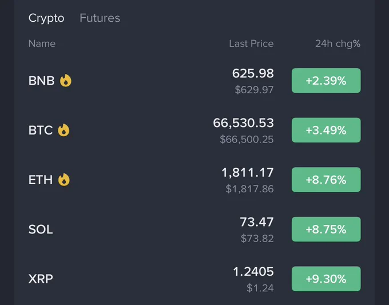Click the +8.76% change button for ETH
The image size is (389, 305).
326,180
